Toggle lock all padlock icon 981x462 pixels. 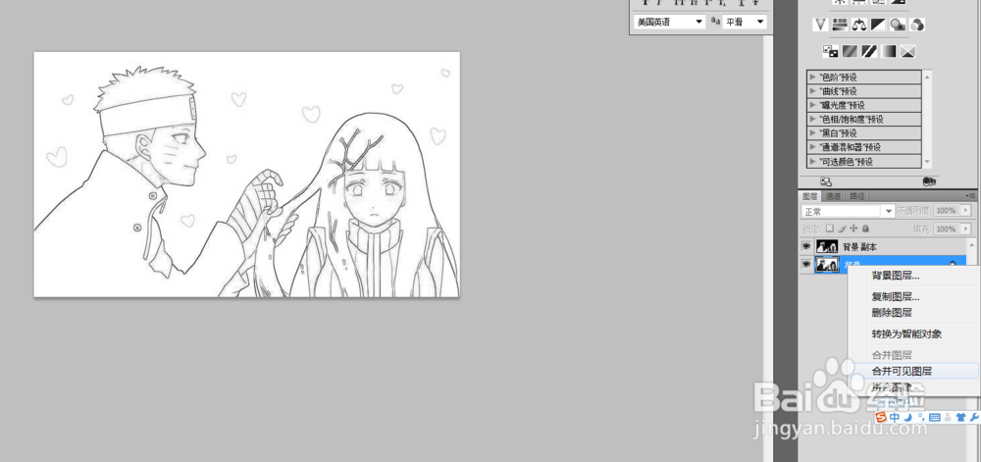tap(866, 229)
